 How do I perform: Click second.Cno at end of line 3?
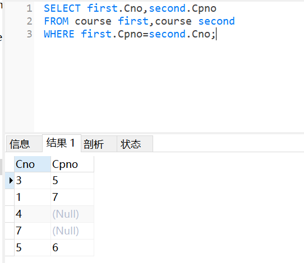point(179,34)
